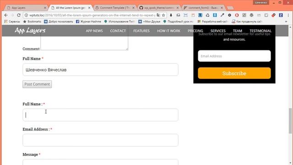293x165 pixels.
Task: Close the comment_form() tab
Action: coord(222,8)
